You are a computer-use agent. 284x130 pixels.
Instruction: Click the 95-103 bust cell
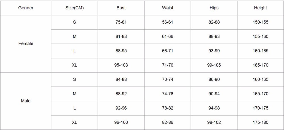121,65
